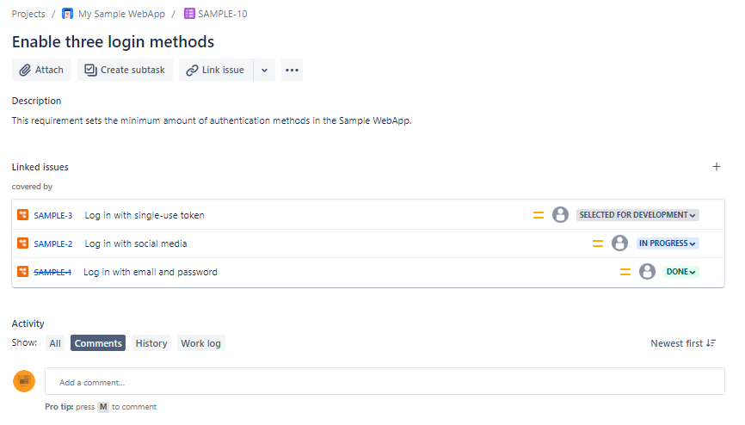745x425 pixels.
Task: Click medium priority icon on SAMPLE-1 row
Action: 625,272
